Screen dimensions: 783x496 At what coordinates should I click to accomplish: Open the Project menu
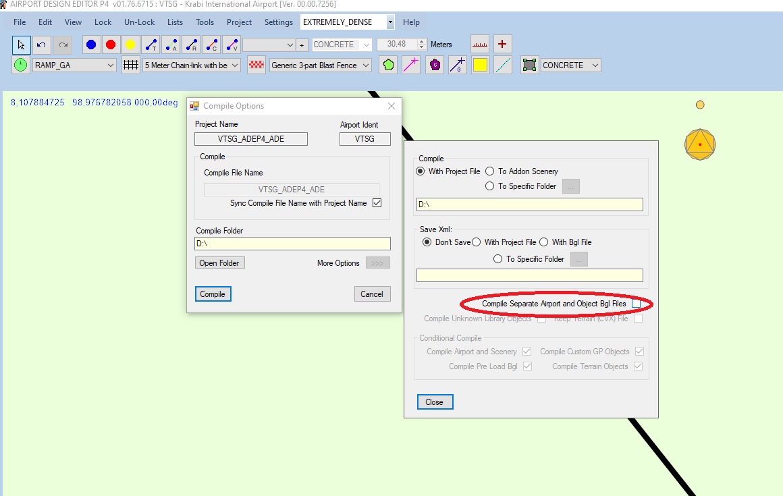pos(239,22)
